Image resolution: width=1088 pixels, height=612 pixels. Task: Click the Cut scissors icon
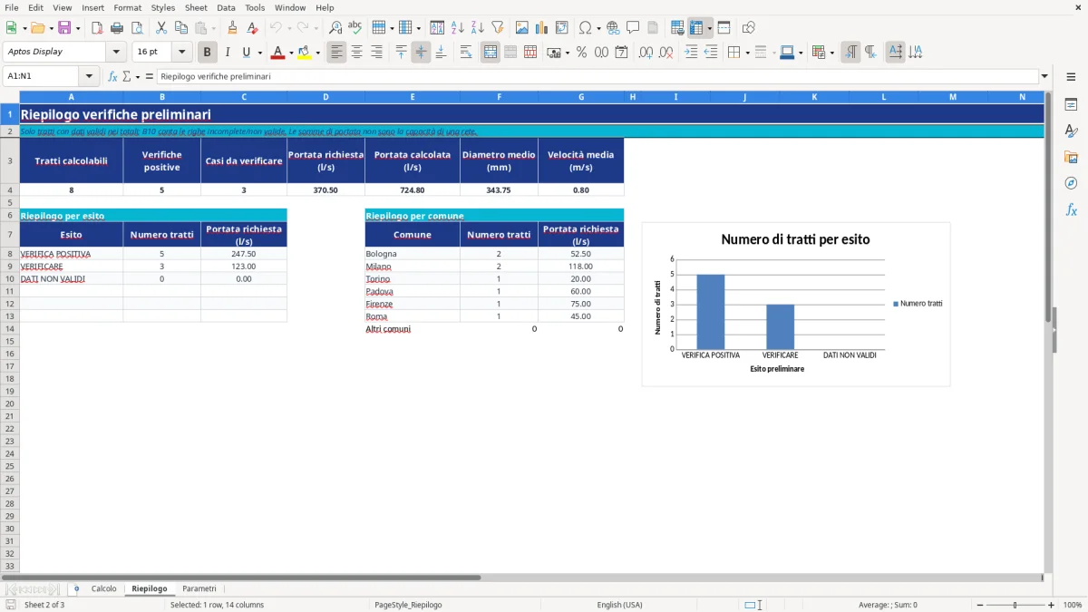pyautogui.click(x=161, y=28)
